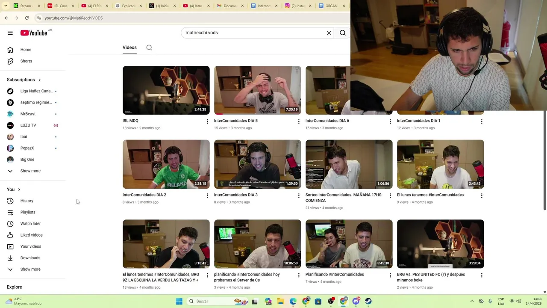Open the Steam taskbar icon

coord(368,301)
